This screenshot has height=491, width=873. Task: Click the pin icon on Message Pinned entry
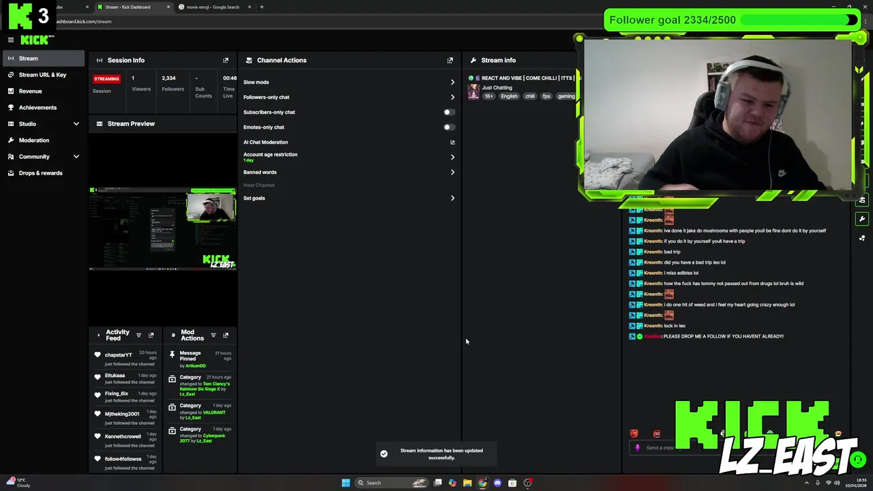point(172,356)
